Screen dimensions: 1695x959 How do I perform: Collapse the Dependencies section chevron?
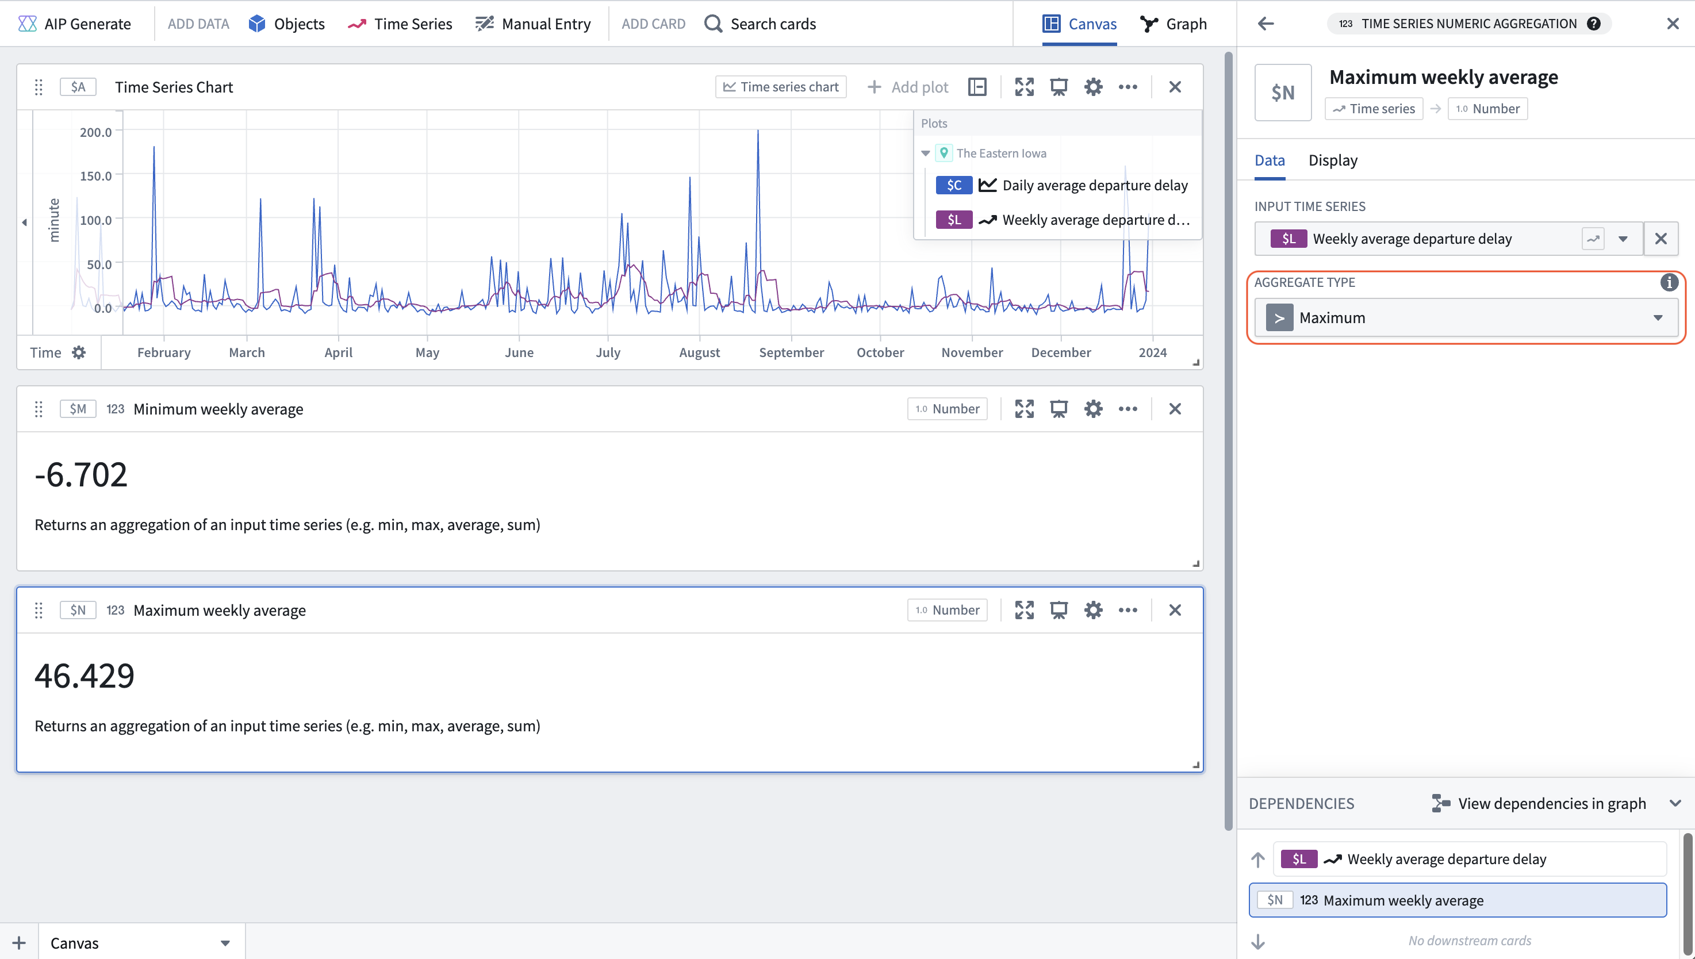[1675, 804]
